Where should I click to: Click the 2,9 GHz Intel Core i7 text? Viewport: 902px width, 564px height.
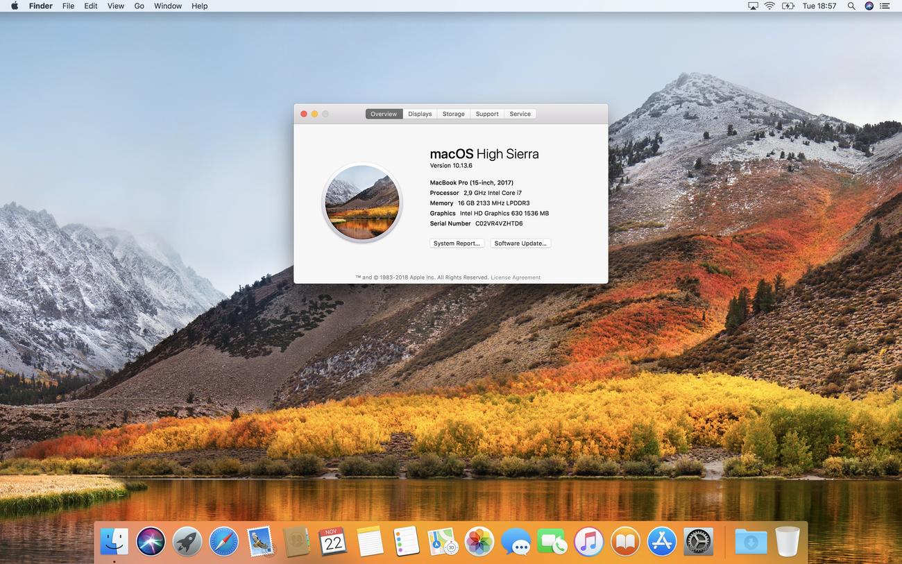493,193
